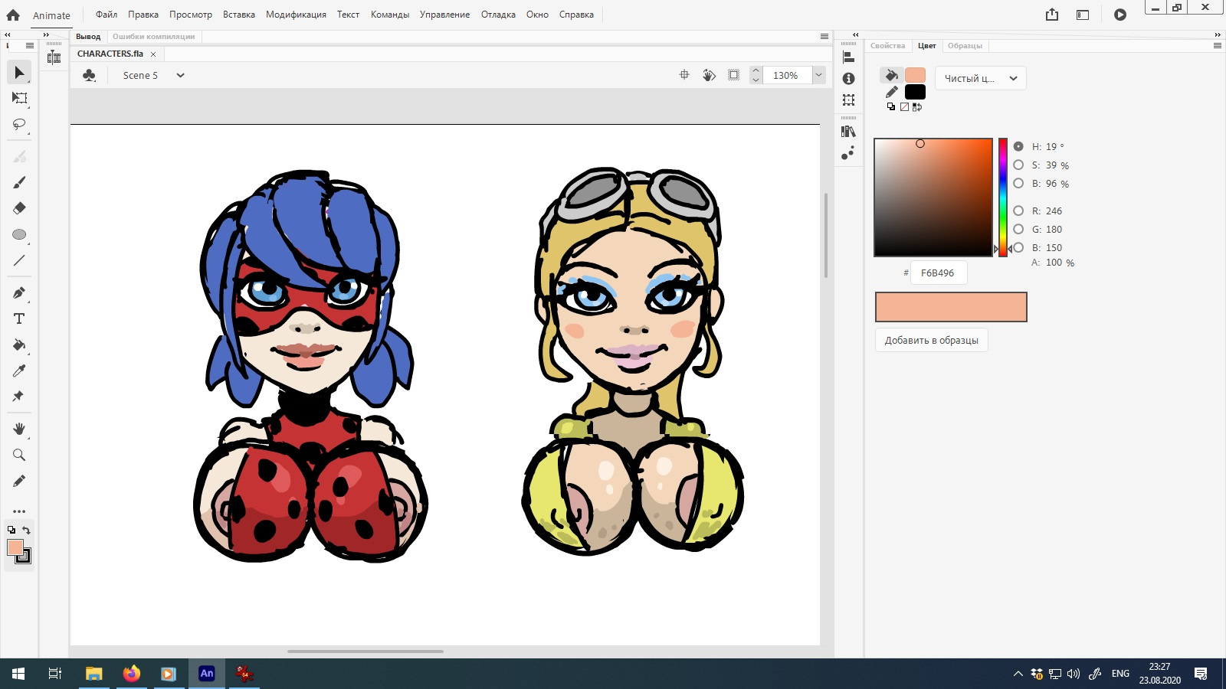1226x689 pixels.
Task: Select the Pen tool
Action: [19, 292]
